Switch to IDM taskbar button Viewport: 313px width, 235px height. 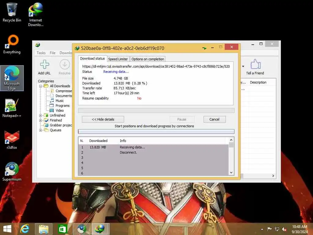100,229
